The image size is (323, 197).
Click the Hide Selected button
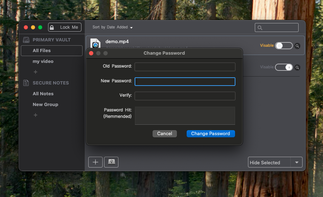[x=269, y=162]
